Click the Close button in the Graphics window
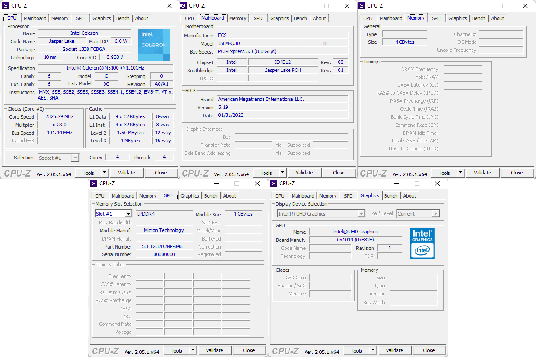The width and height of the screenshot is (536, 357). pos(429,350)
